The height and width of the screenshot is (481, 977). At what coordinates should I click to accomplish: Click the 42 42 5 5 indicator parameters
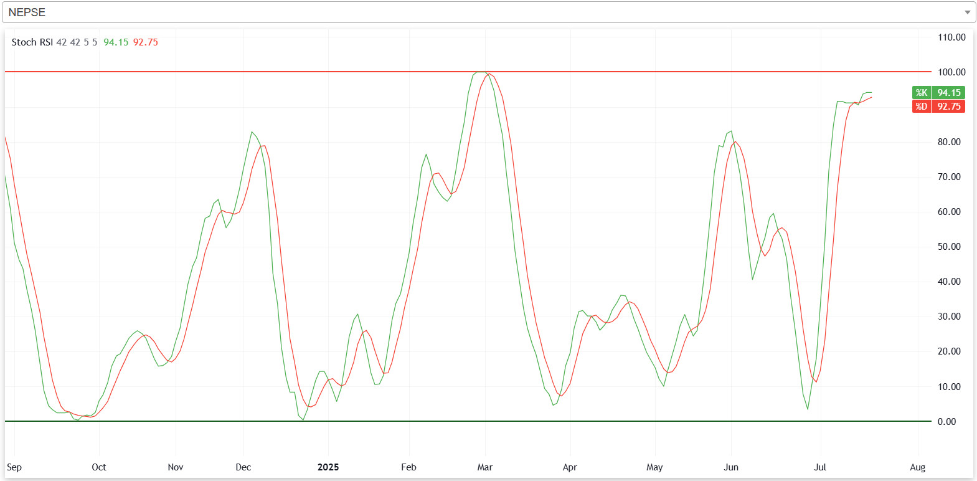click(x=77, y=42)
